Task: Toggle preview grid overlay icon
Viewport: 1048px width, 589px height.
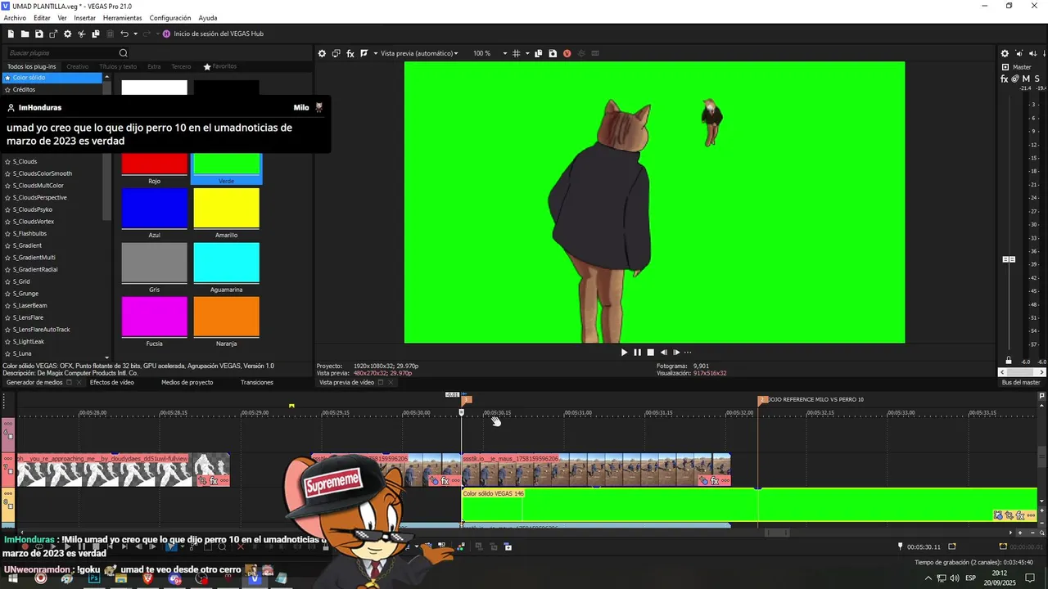Action: click(516, 53)
